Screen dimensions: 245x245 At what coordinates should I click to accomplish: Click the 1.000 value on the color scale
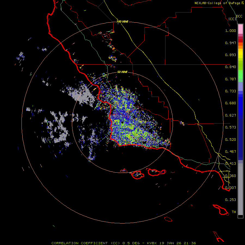231,30
